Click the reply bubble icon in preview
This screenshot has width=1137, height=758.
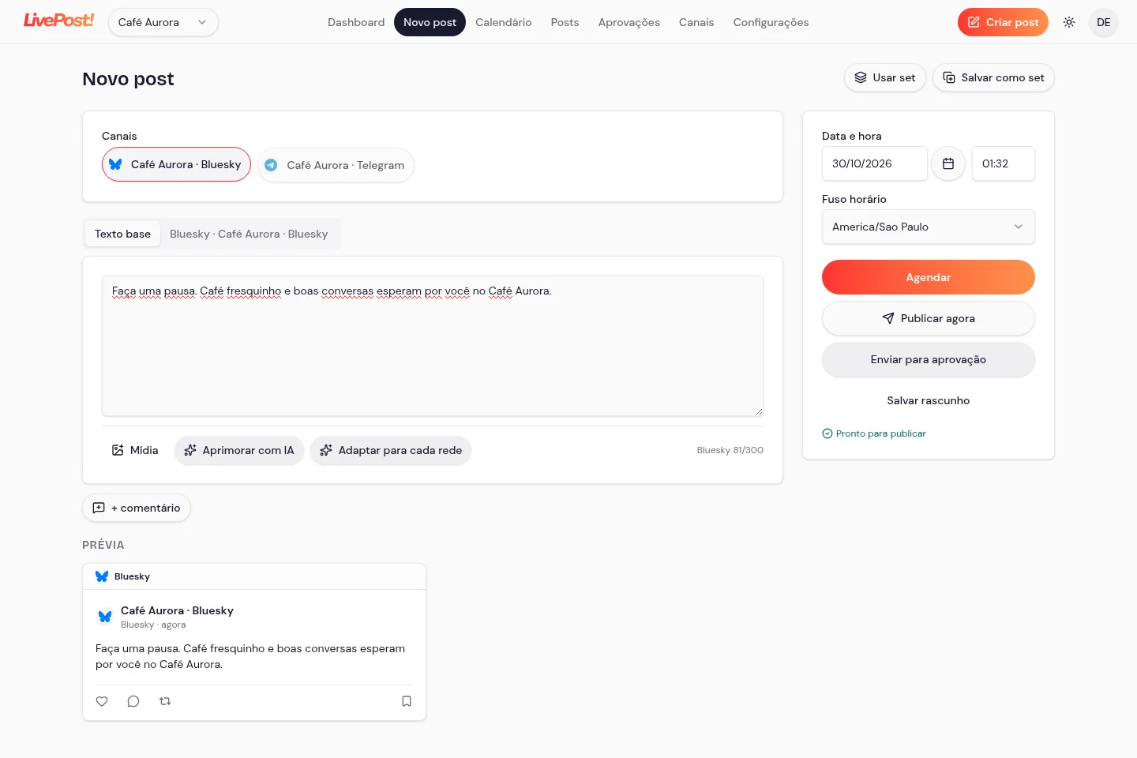pyautogui.click(x=133, y=701)
